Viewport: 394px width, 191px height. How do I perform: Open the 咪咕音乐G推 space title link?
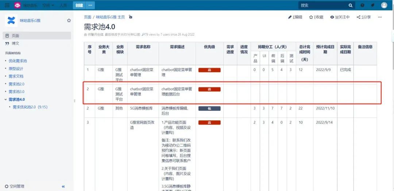[x=30, y=20]
